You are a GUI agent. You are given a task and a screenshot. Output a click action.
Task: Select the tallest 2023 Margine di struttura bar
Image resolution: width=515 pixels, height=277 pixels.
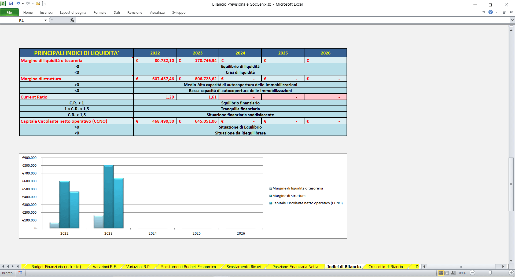pyautogui.click(x=109, y=197)
